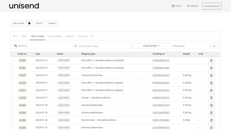Check the box for order #1082

point(14,60)
